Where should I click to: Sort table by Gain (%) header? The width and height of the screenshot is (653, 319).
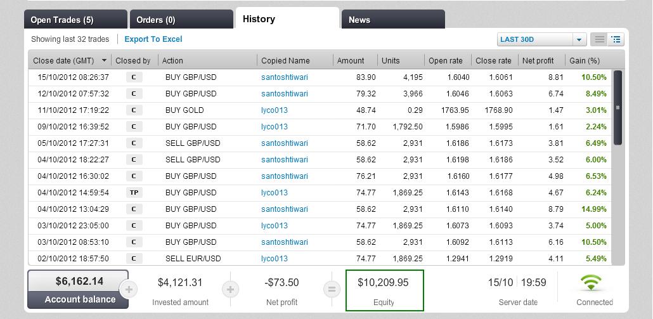coord(585,61)
